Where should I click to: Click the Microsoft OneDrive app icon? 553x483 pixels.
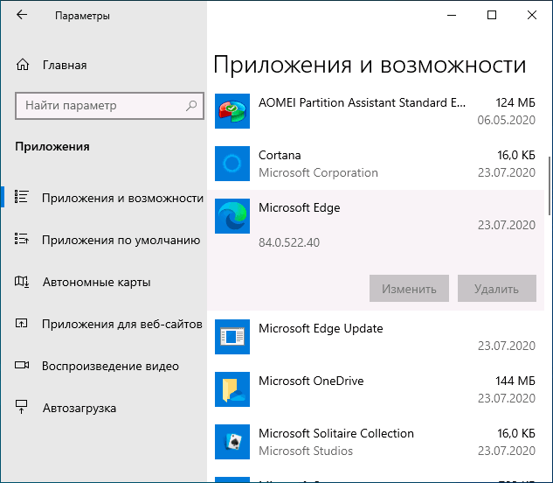click(x=232, y=389)
